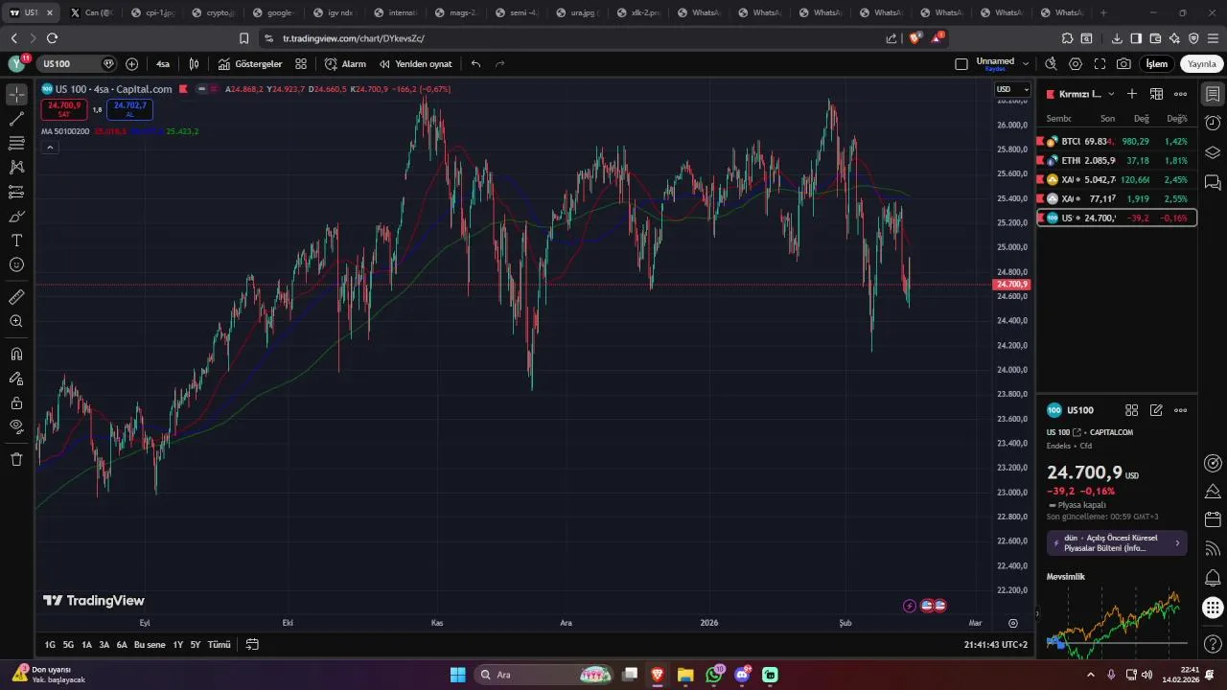1227x690 pixels.
Task: Select the 5Y date range
Action: [x=196, y=645]
